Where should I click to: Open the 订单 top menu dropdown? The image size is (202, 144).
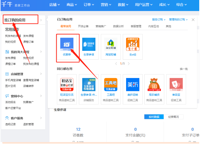pyautogui.click(x=89, y=5)
